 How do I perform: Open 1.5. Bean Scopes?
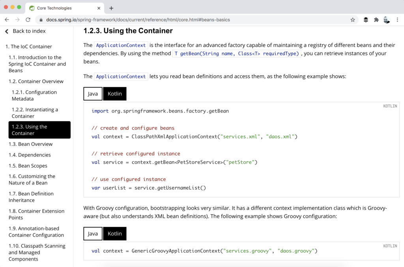click(x=28, y=166)
